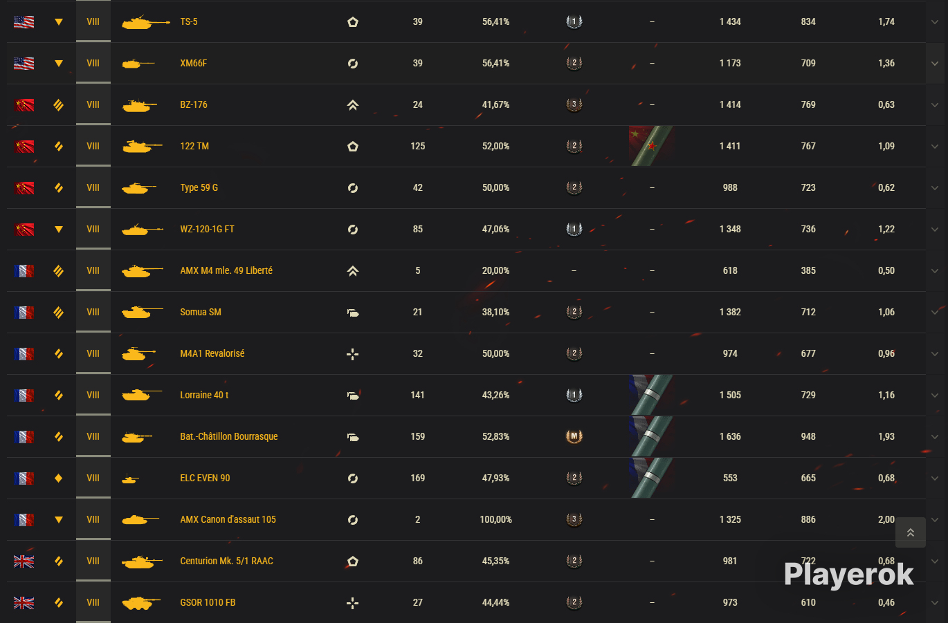The width and height of the screenshot is (948, 623).
Task: Expand the GSOR 1010 FB row chevron
Action: (x=935, y=603)
